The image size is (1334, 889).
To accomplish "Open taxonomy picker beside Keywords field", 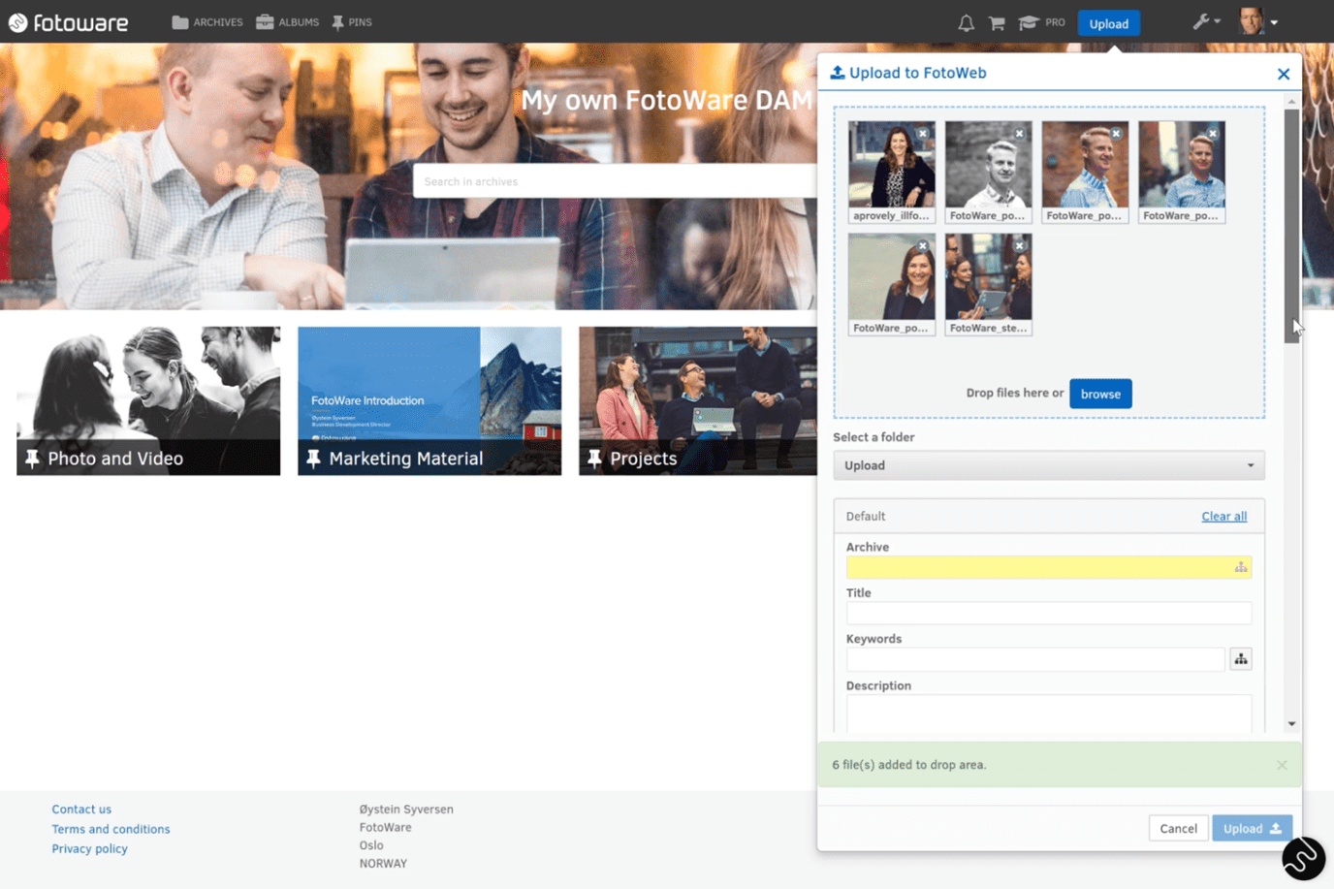I will pos(1240,659).
